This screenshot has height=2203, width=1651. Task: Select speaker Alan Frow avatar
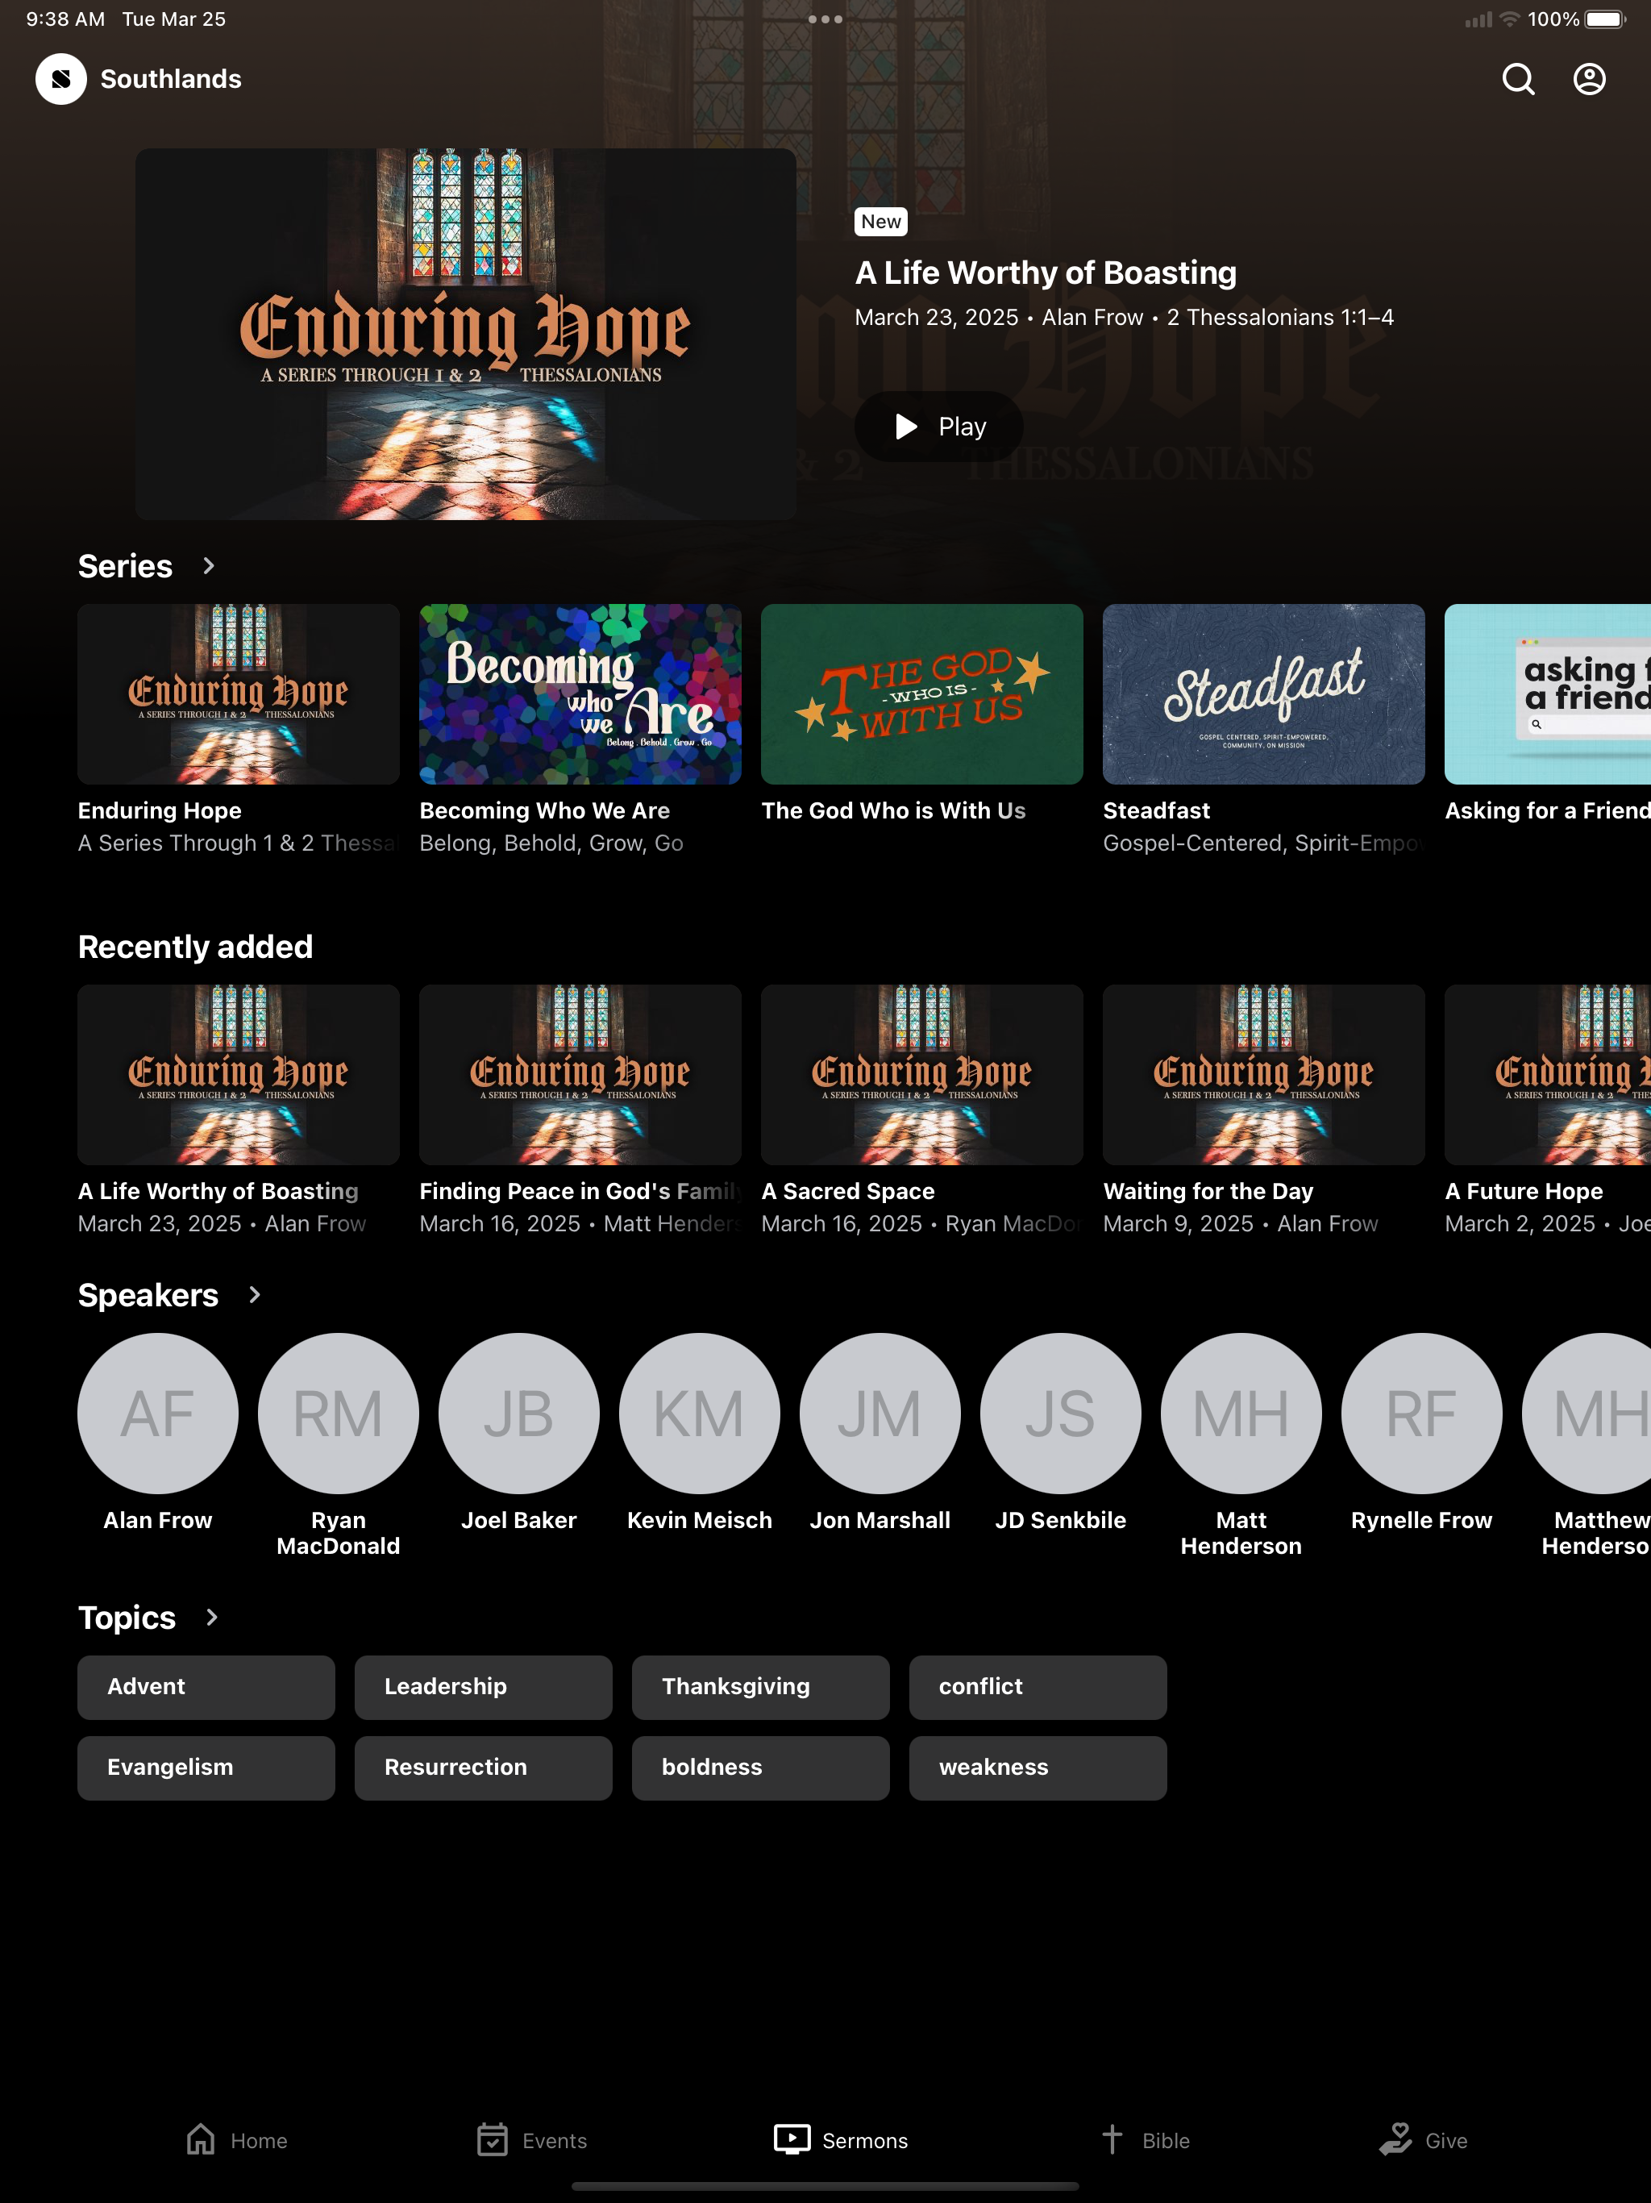(x=158, y=1414)
